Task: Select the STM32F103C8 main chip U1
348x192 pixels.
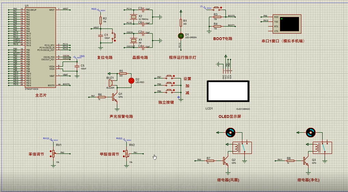Action: pos(40,47)
